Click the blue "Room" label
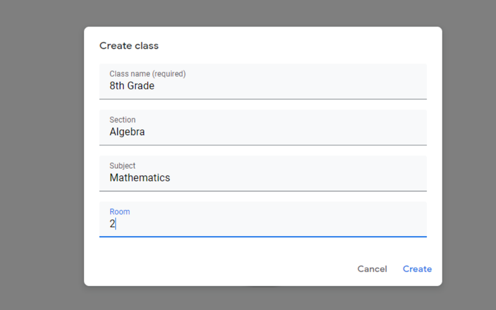The width and height of the screenshot is (496, 310). (120, 211)
